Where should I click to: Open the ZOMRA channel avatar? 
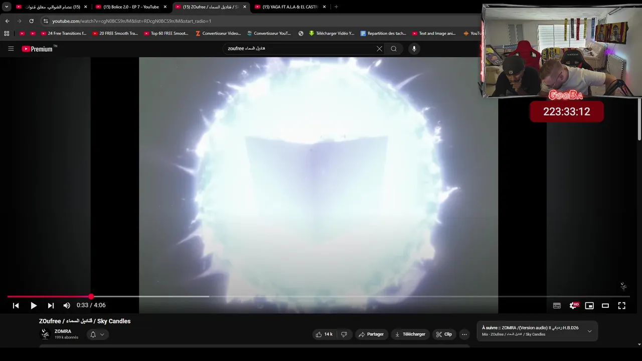click(x=45, y=334)
